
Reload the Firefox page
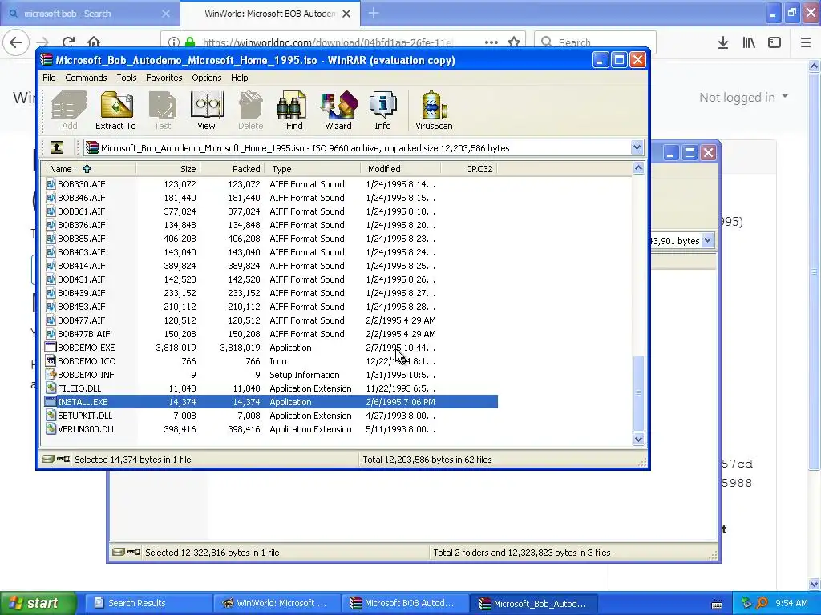coord(68,42)
